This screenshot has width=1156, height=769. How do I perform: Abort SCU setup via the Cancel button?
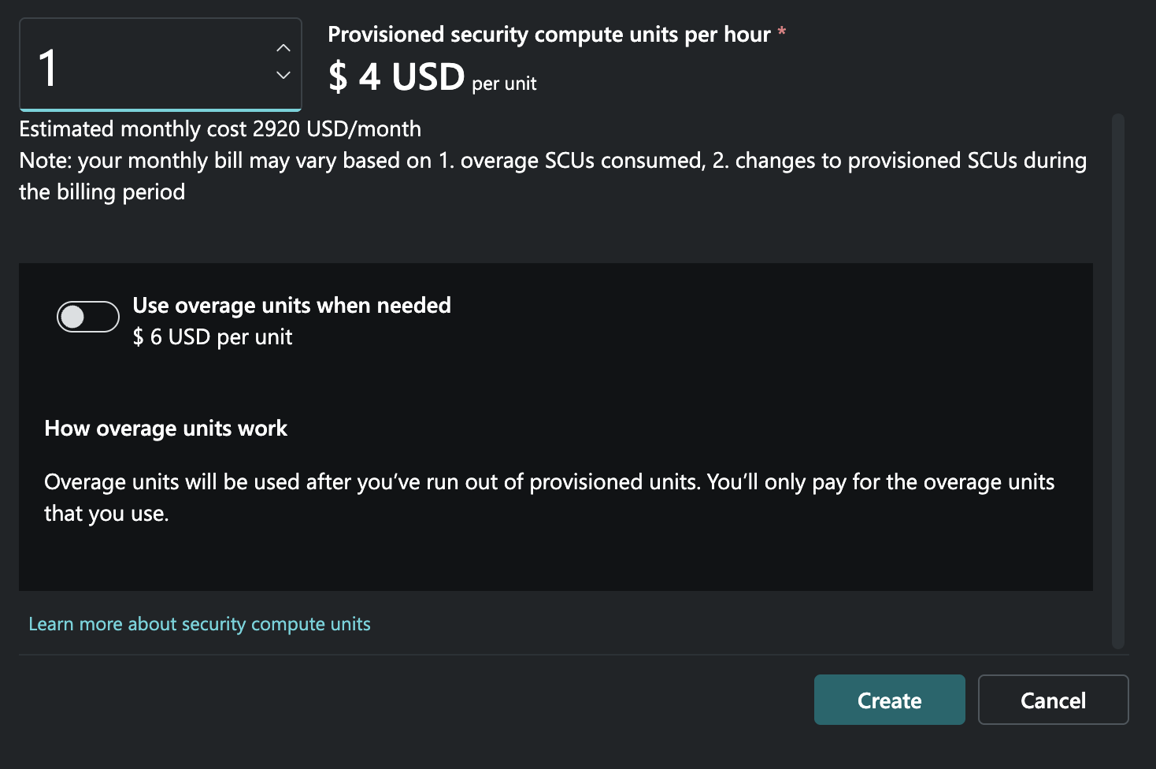click(x=1053, y=700)
